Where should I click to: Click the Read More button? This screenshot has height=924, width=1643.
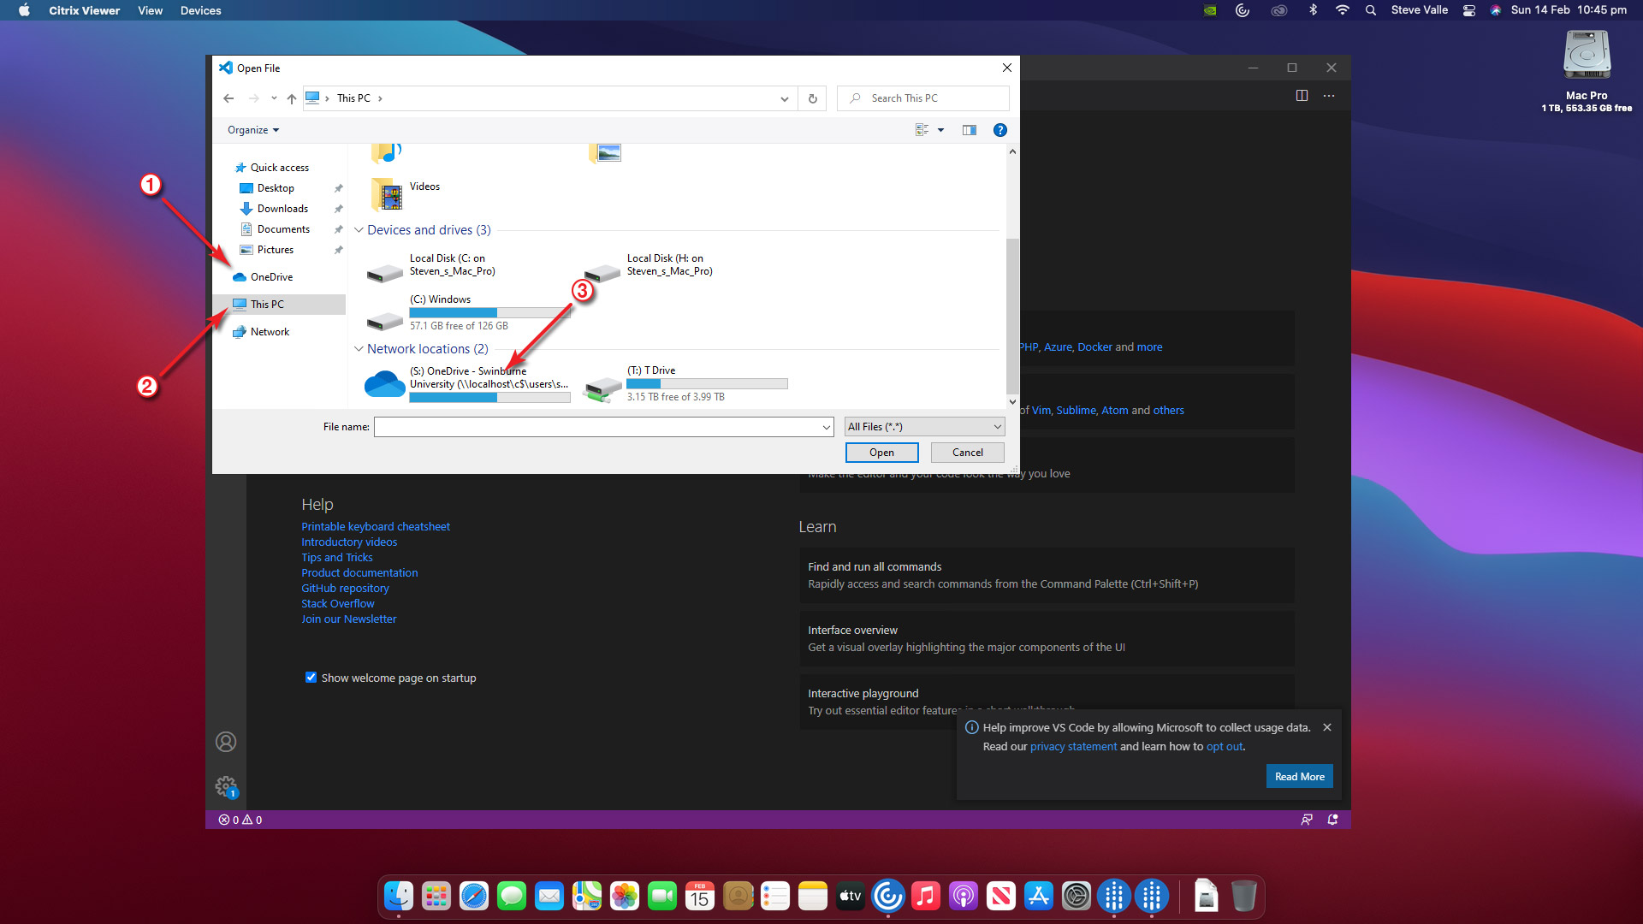tap(1299, 777)
